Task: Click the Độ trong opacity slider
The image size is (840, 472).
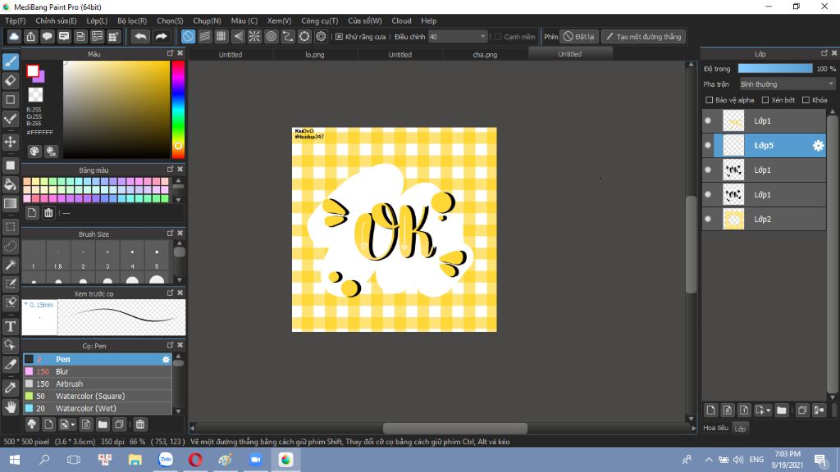Action: tap(775, 69)
